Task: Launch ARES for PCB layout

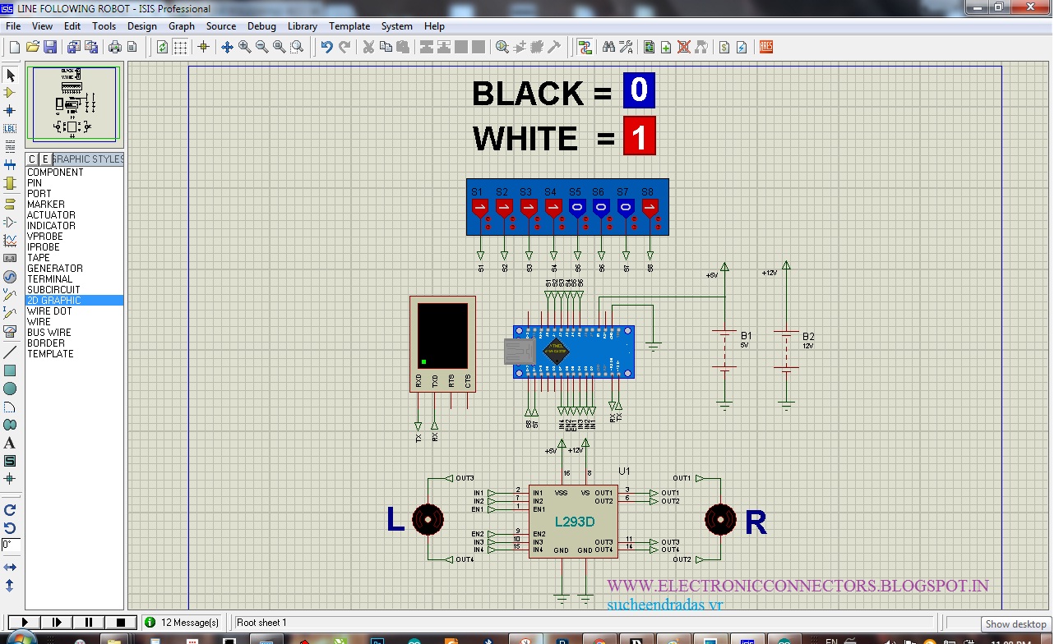Action: point(765,47)
